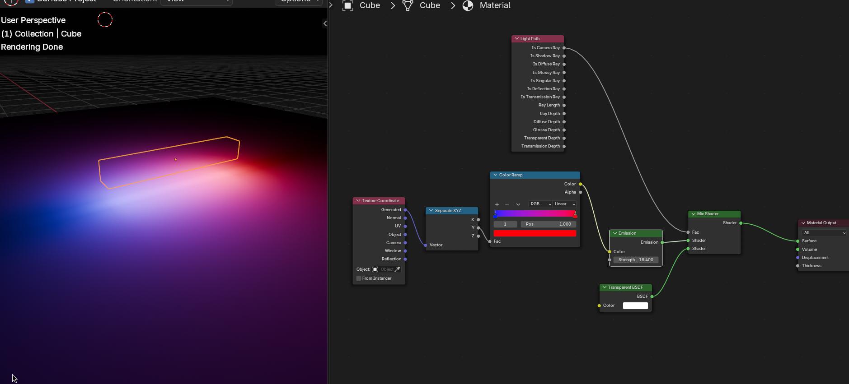
Task: Click the object icon in Texture Coordinate field
Action: [x=375, y=269]
